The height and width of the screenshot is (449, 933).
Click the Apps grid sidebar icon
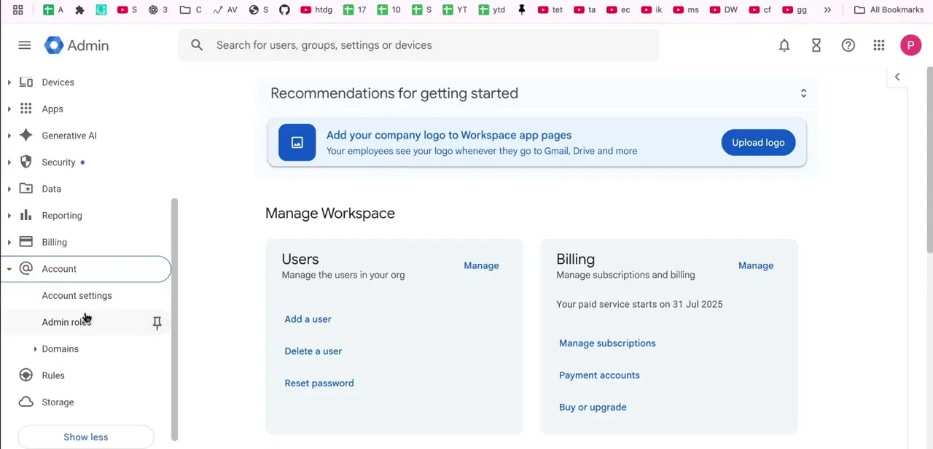tap(26, 109)
